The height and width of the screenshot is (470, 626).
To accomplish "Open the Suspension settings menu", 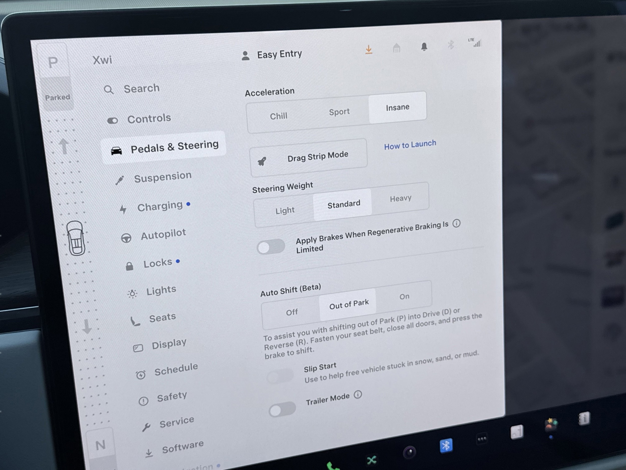I will coord(163,177).
